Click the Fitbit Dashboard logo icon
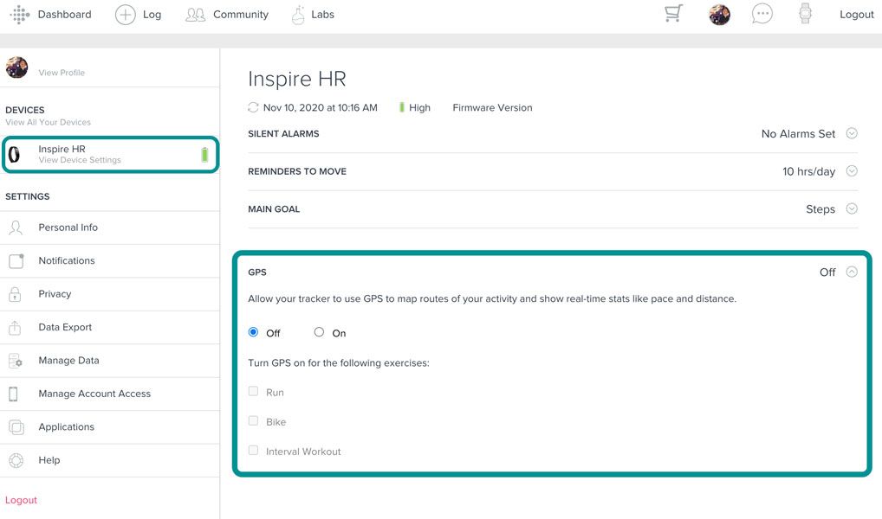882x519 pixels. coord(19,15)
